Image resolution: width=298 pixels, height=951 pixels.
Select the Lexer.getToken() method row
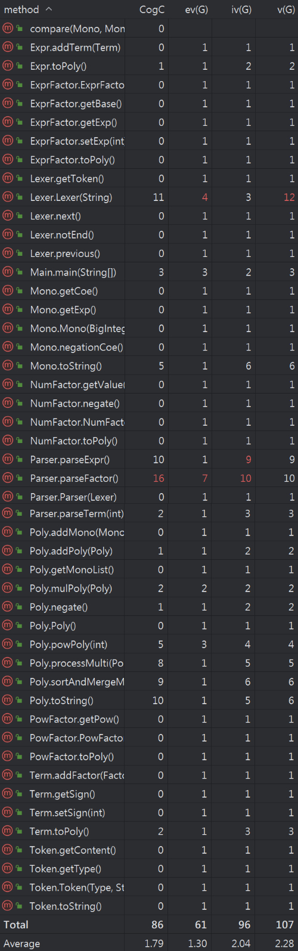[x=149, y=178]
